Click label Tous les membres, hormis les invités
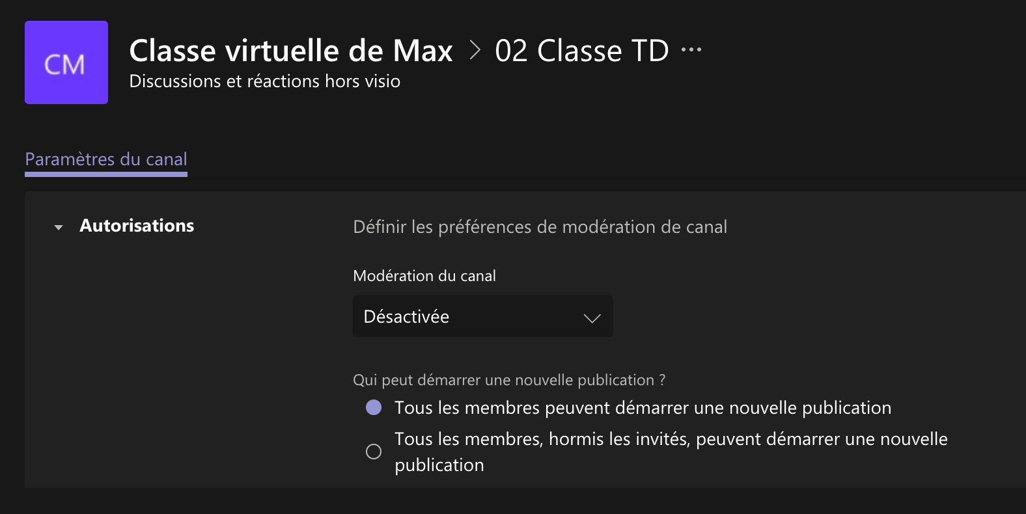Screen dimensions: 1026x514 pos(671,452)
